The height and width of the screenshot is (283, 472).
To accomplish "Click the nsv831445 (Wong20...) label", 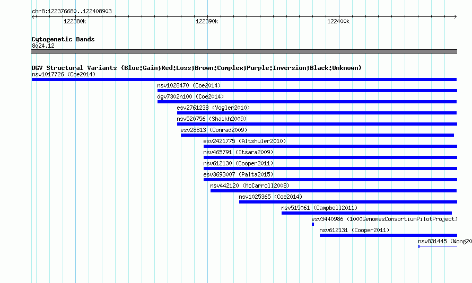I will point(445,241).
